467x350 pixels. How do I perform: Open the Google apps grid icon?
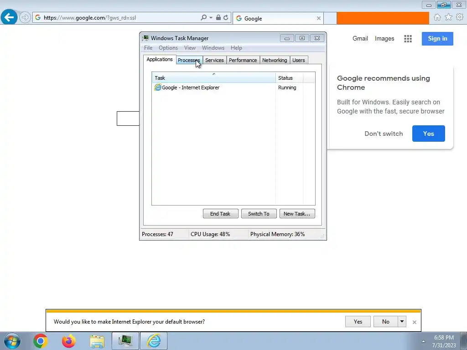coord(408,39)
